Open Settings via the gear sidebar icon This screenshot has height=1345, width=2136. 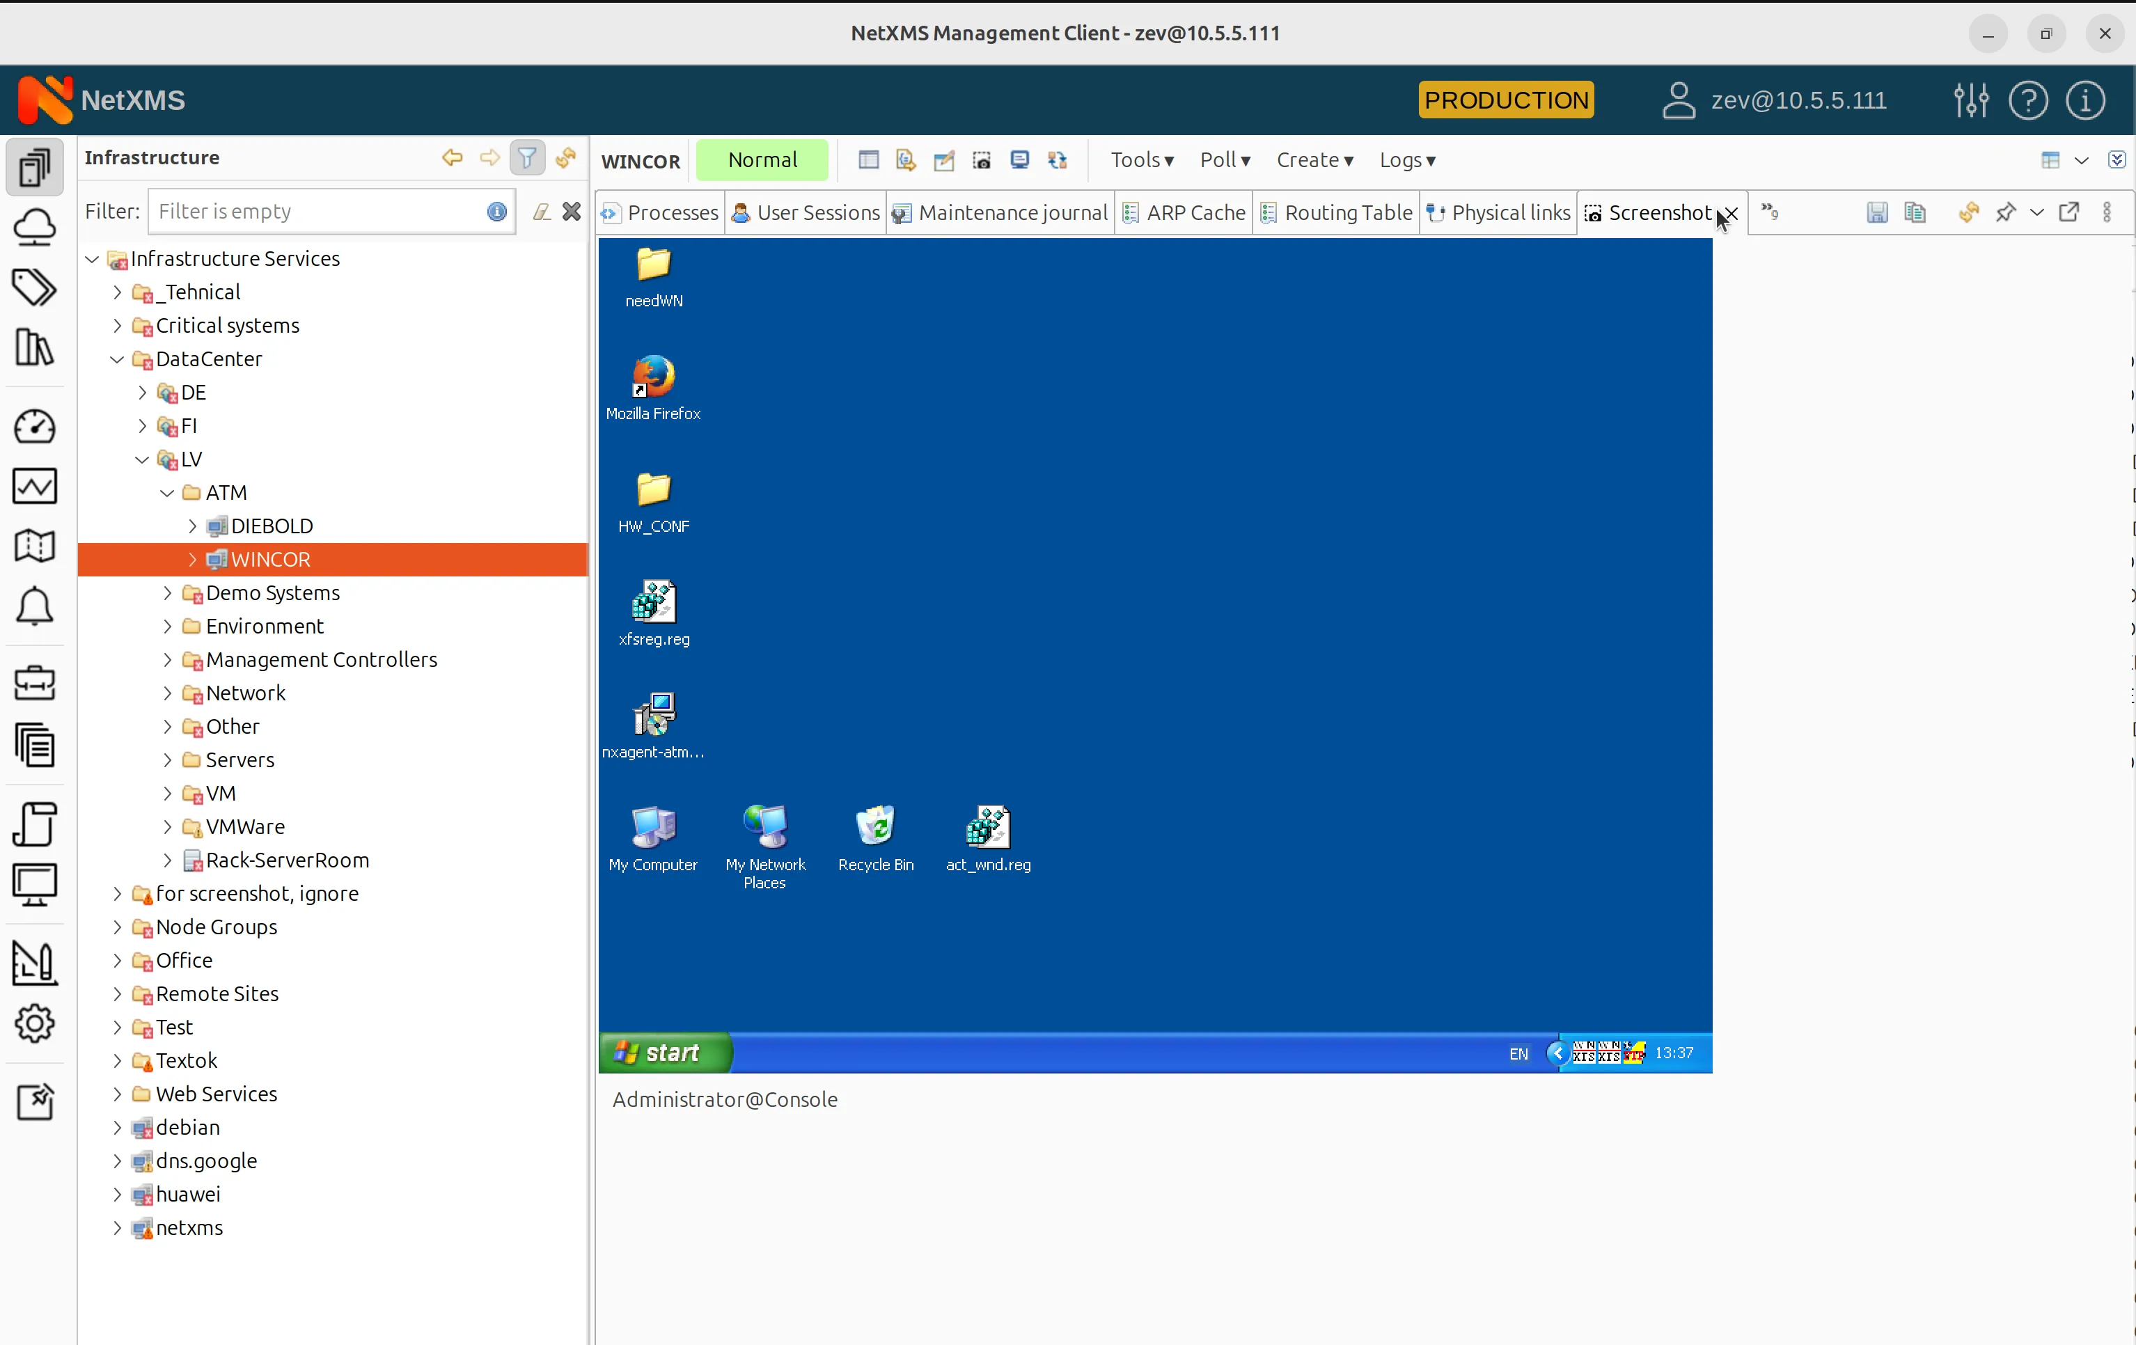coord(36,1023)
